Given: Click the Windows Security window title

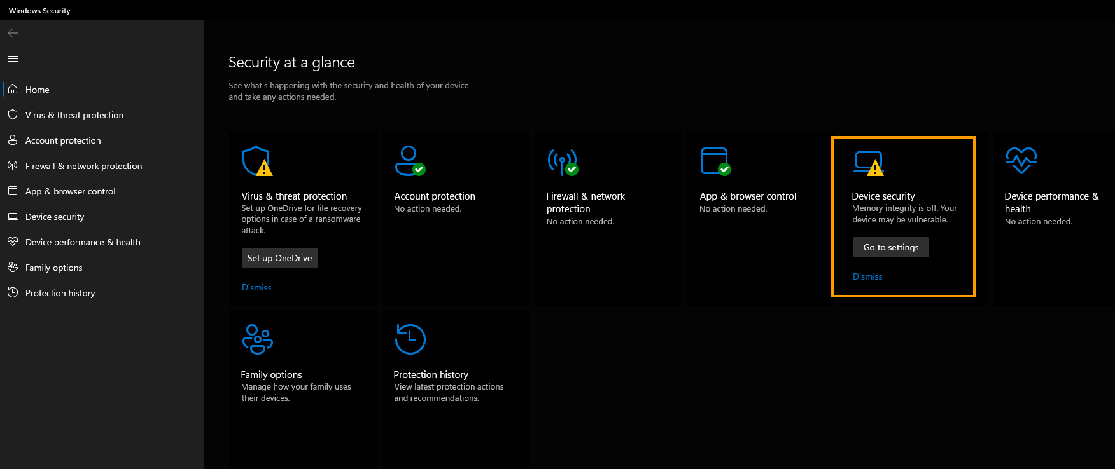Looking at the screenshot, I should click(39, 11).
